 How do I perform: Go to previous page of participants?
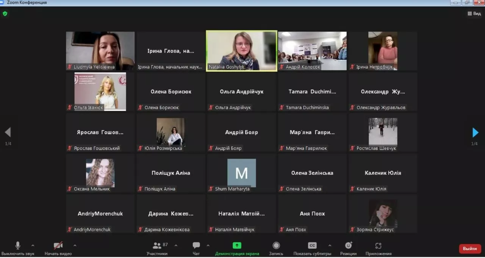(8, 133)
